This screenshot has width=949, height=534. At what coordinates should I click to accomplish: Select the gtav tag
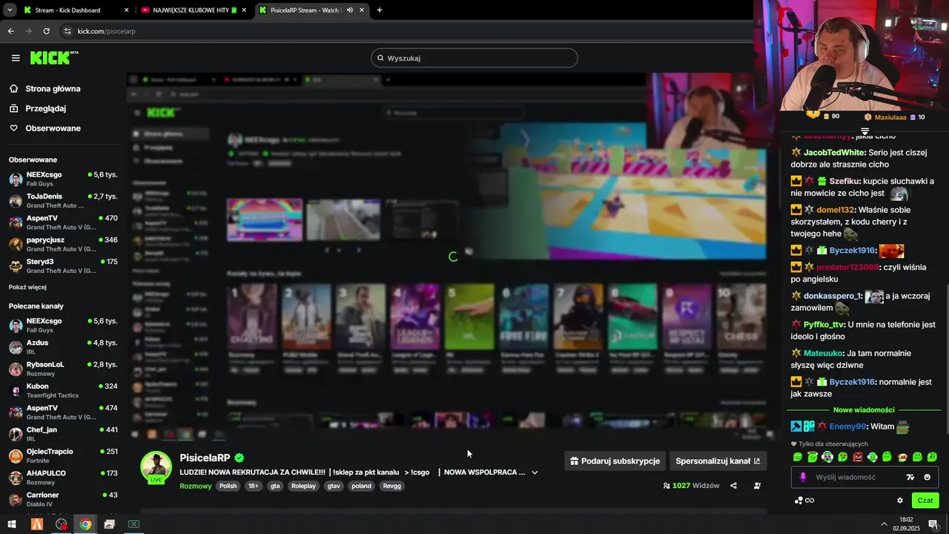(334, 486)
